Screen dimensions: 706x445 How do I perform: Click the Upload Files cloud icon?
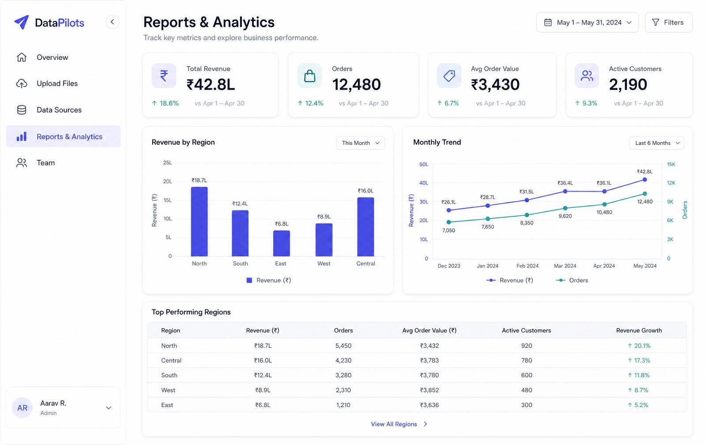22,83
